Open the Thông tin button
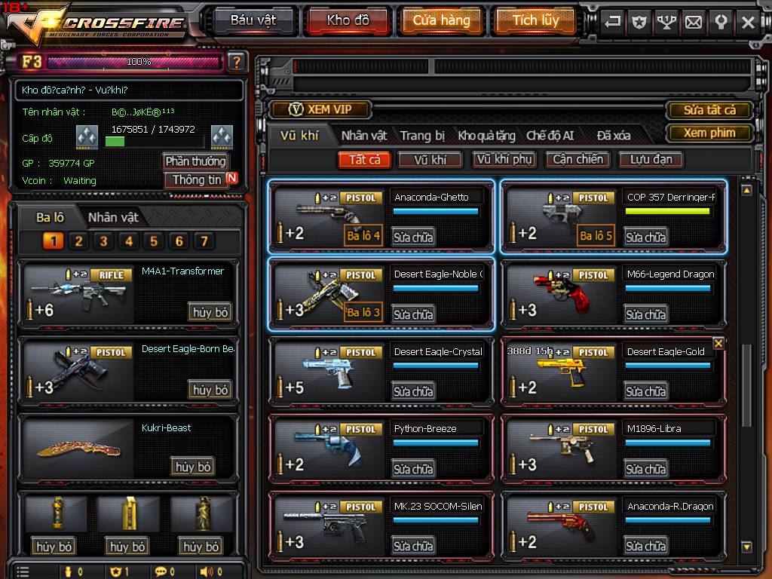The height and width of the screenshot is (579, 772). (x=197, y=179)
